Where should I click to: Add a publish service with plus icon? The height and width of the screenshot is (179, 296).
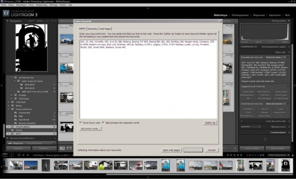55,138
